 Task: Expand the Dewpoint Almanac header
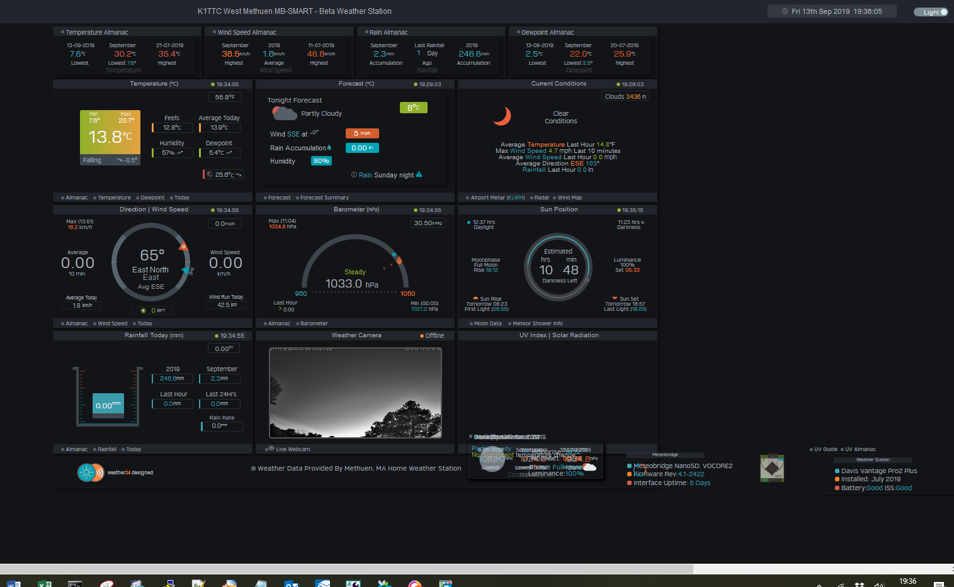547,32
